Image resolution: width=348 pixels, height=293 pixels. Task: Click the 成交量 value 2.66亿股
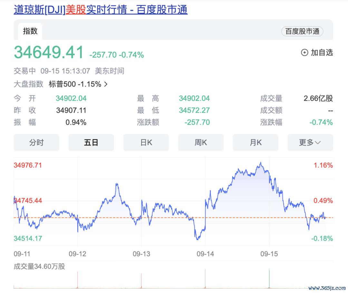(x=318, y=98)
